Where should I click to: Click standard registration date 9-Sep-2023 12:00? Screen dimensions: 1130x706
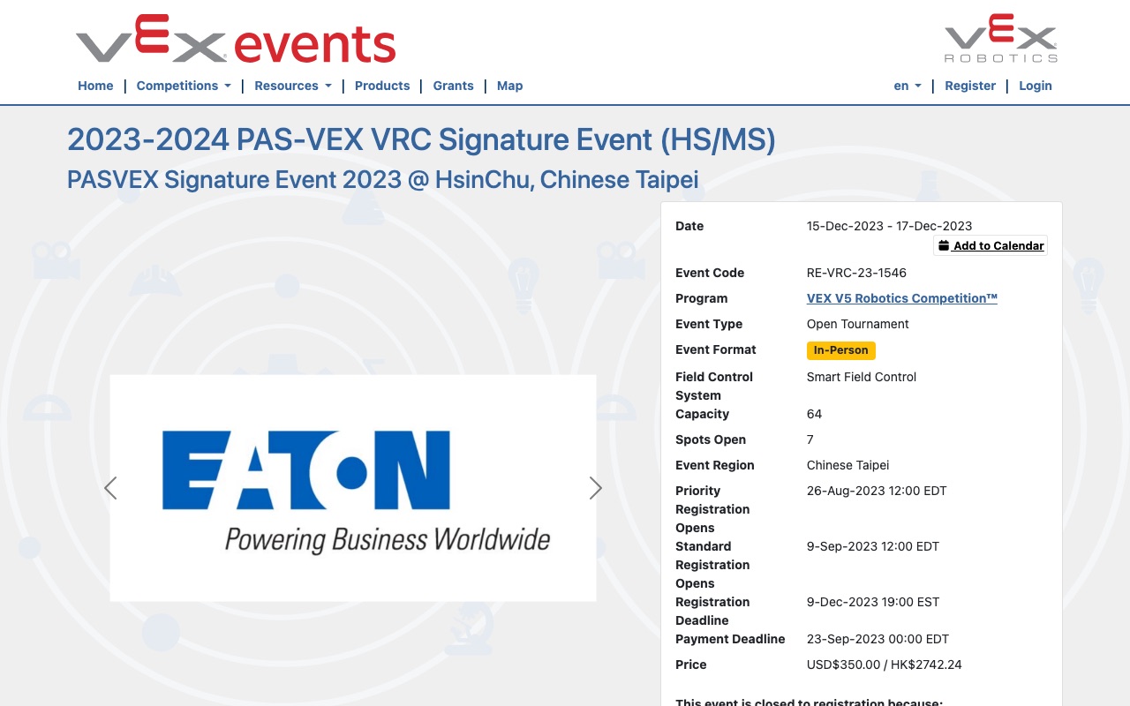point(873,546)
